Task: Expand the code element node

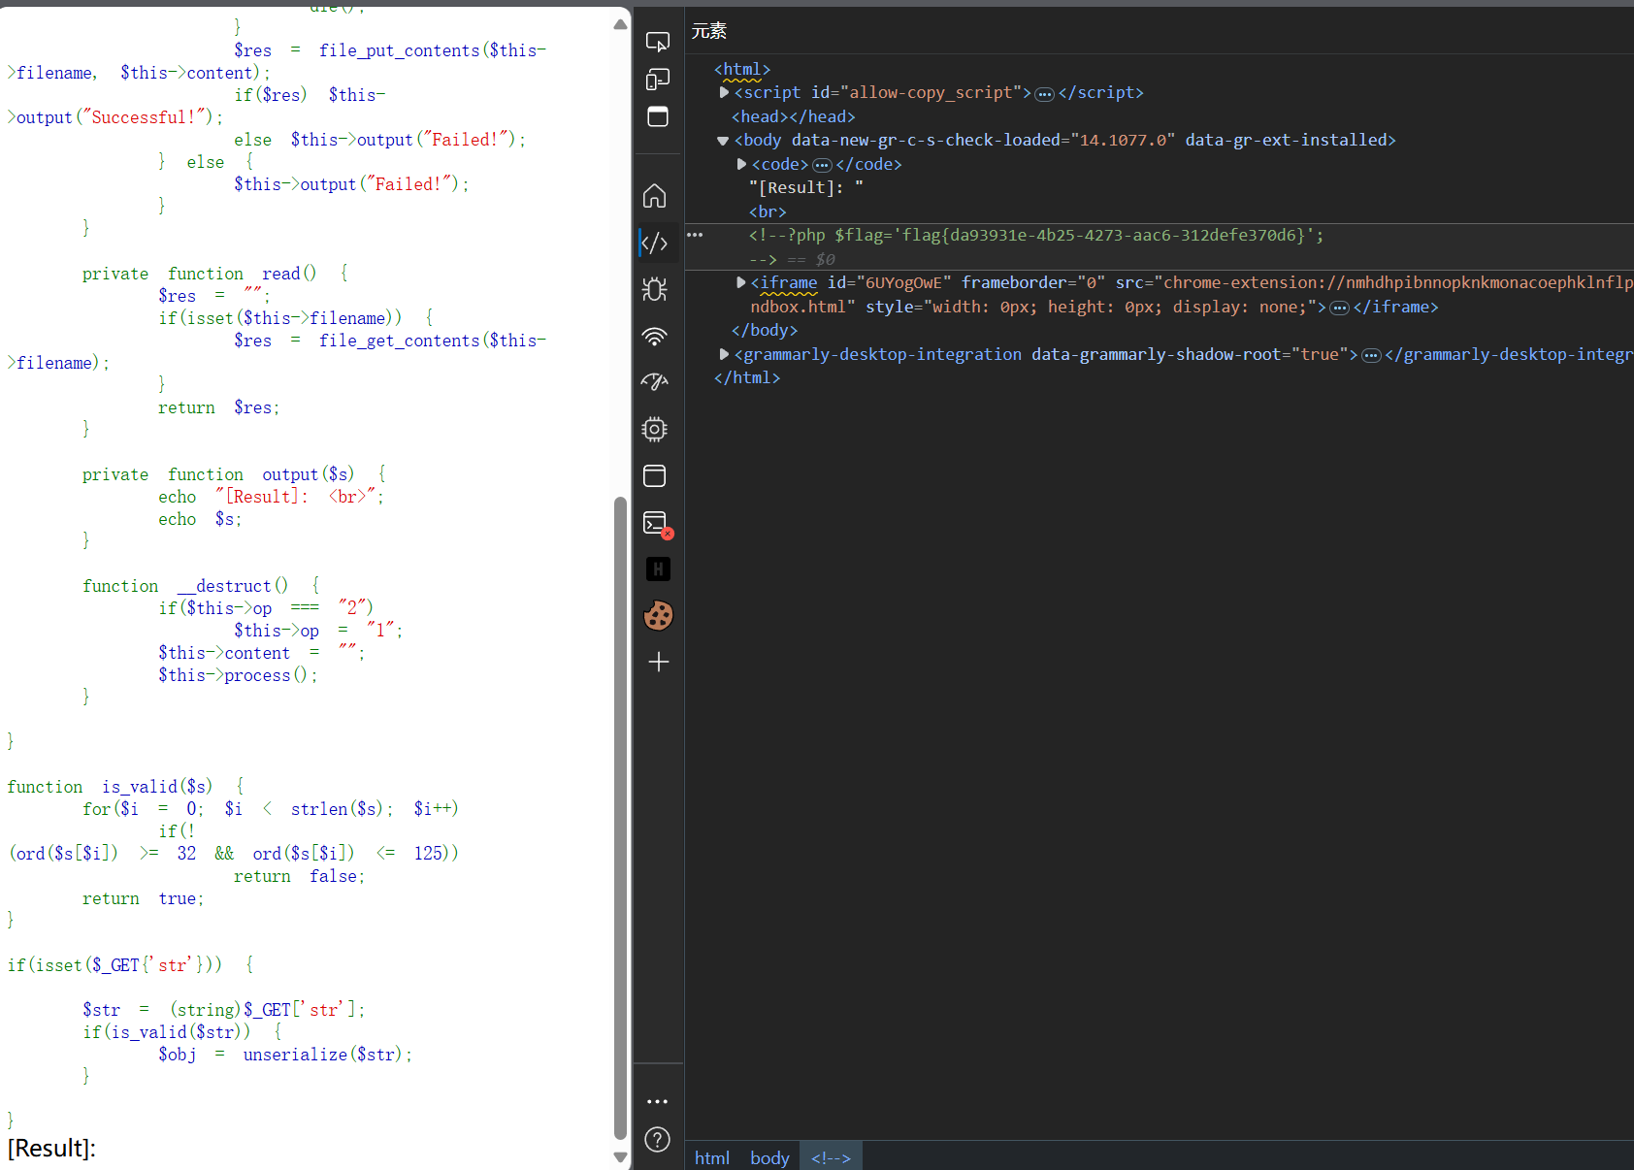Action: [x=741, y=165]
